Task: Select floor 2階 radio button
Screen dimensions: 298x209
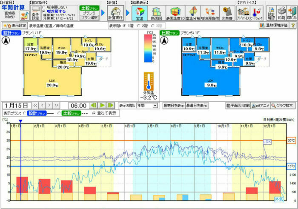Action: [138, 26]
